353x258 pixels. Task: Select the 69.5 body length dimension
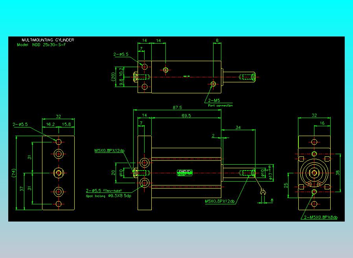tap(186, 115)
